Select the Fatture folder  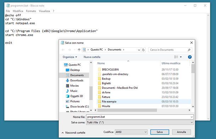pos(106,97)
